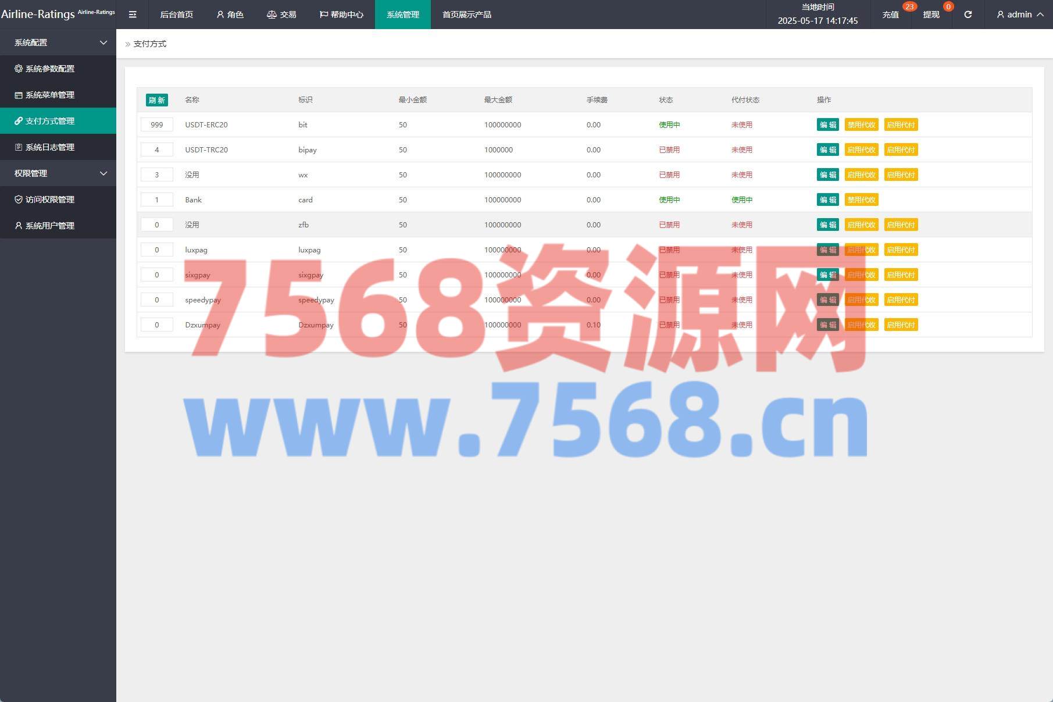Open 充值 notifications with badge 23
Screen dimensions: 1053x702
coord(890,15)
